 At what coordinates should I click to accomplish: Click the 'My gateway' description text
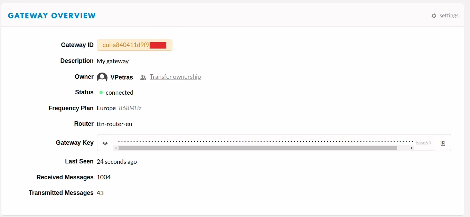113,61
